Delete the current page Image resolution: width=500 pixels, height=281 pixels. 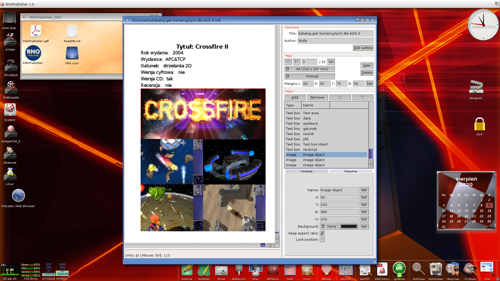coord(367,73)
